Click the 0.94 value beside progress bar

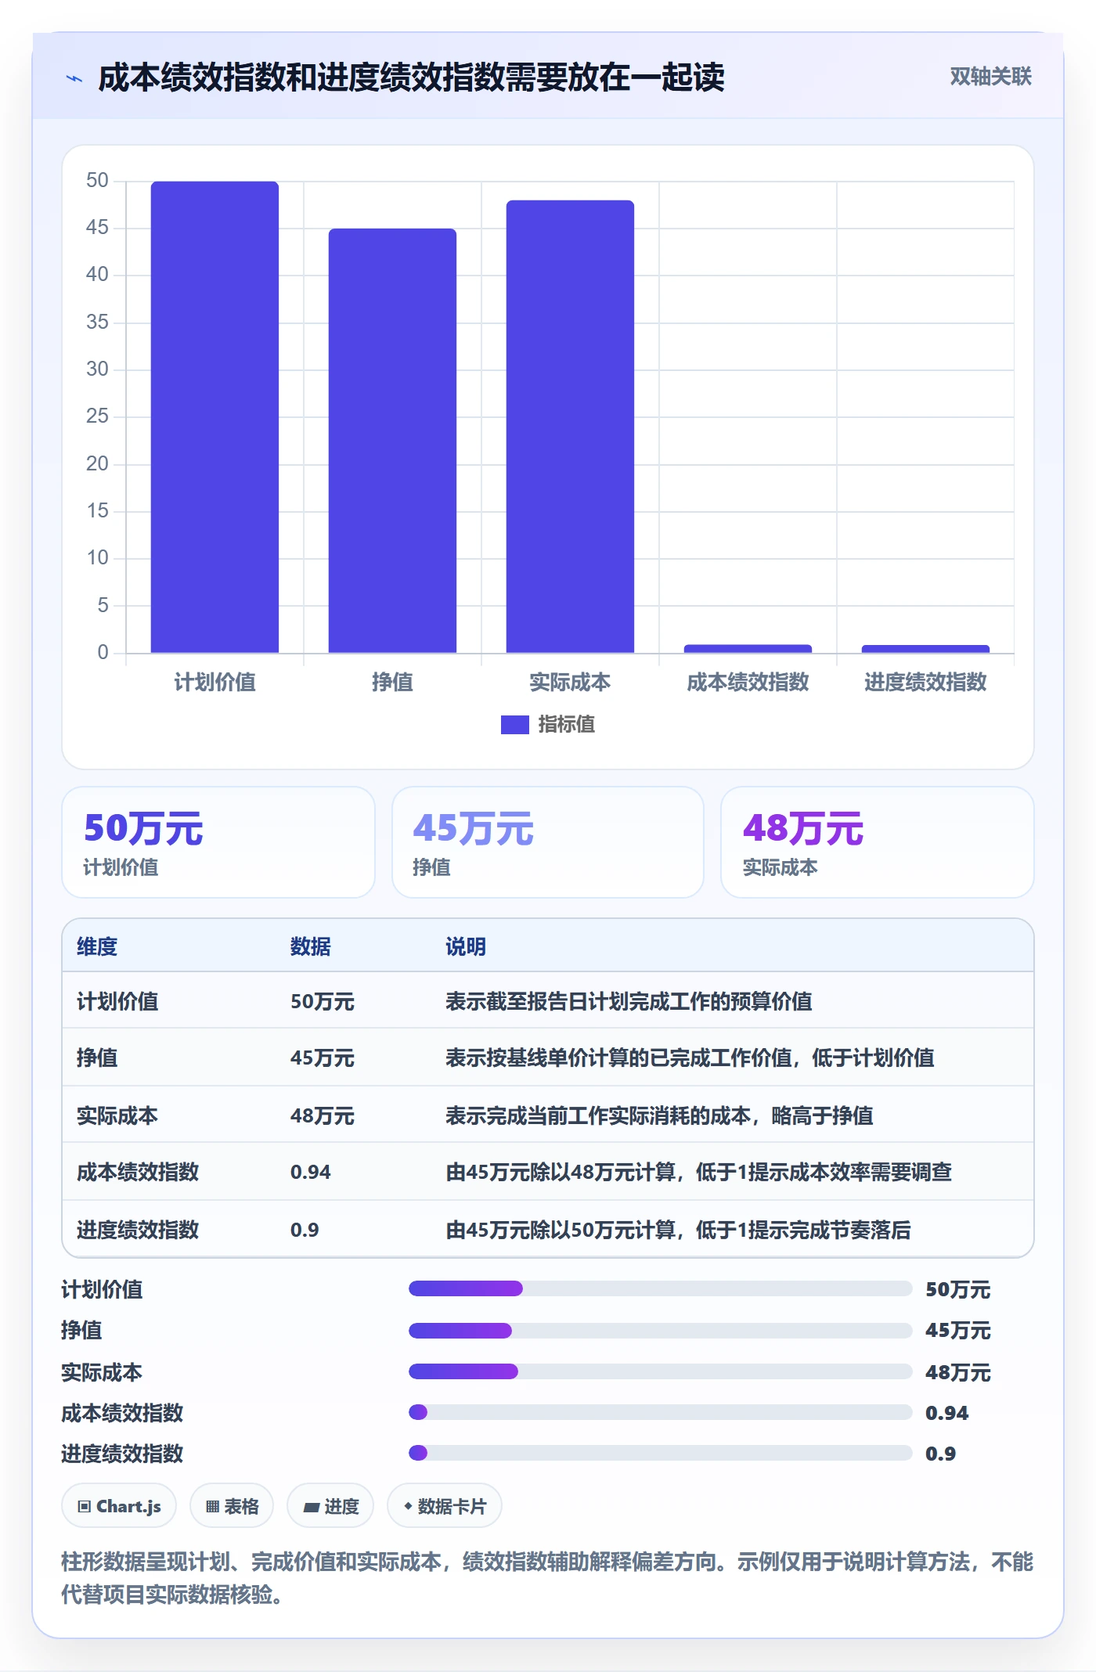946,1413
